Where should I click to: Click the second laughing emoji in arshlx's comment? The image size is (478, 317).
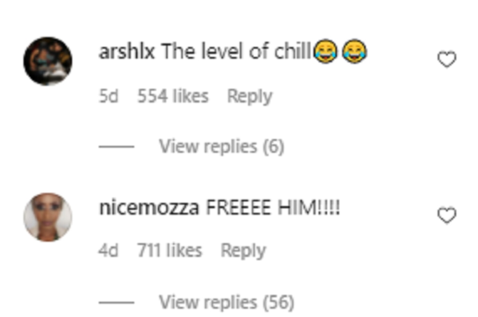(355, 52)
